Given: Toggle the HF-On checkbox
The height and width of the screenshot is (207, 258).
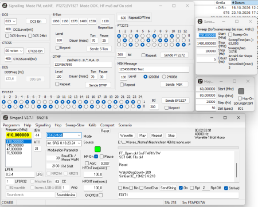Looking at the screenshot, I should click(96, 156).
